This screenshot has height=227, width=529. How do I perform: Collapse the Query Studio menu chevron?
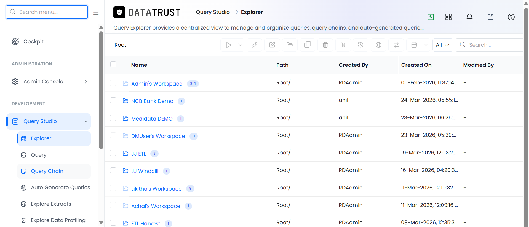pyautogui.click(x=86, y=121)
